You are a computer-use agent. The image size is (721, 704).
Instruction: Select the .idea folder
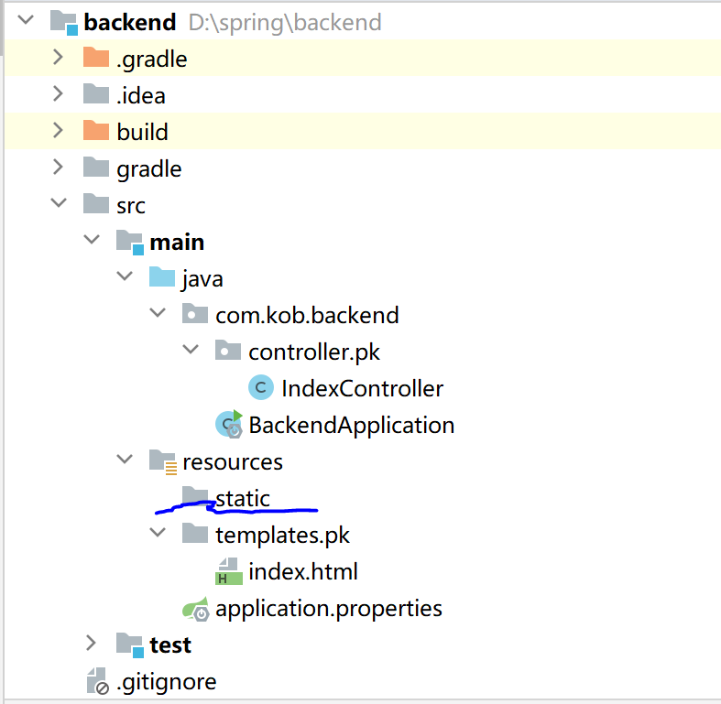141,95
